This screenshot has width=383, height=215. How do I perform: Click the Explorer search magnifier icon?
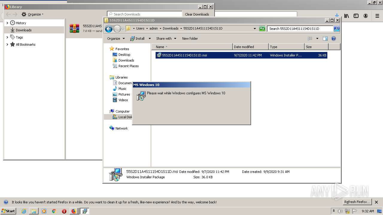pyautogui.click(x=337, y=29)
